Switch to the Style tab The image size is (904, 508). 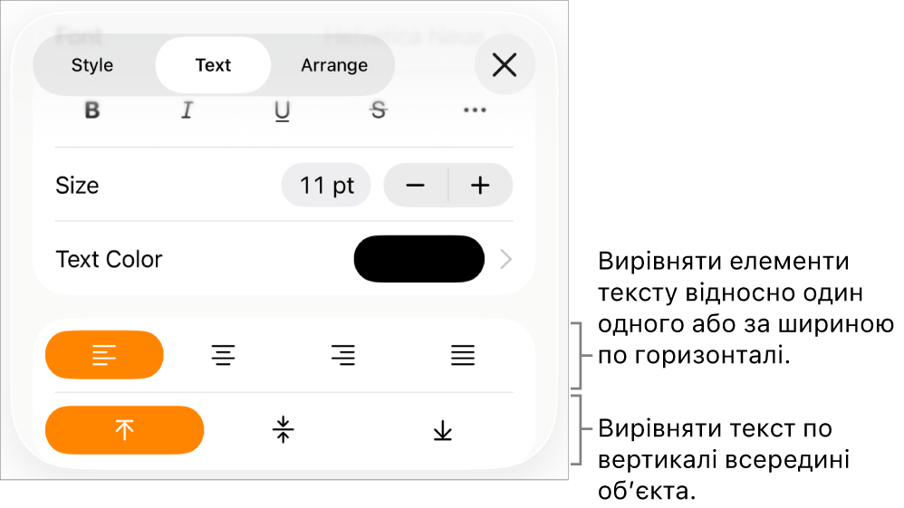[92, 65]
